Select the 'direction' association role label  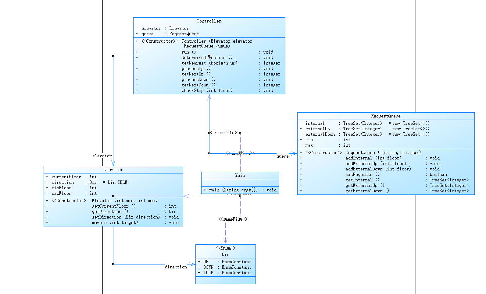[x=176, y=267]
